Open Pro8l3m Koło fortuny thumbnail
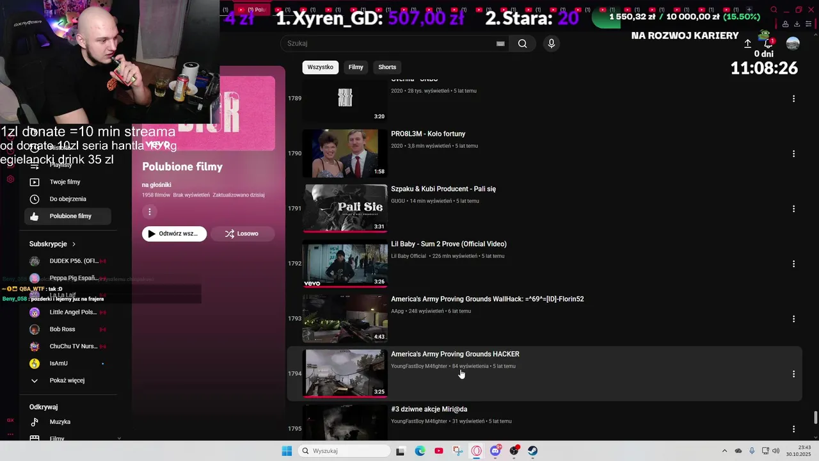The height and width of the screenshot is (461, 819). pos(345,154)
